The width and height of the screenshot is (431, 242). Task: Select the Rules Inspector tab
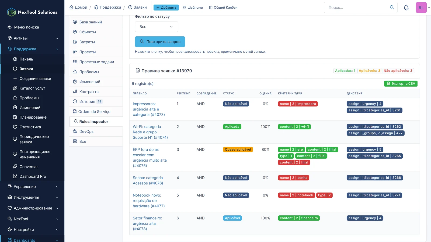[x=96, y=122]
